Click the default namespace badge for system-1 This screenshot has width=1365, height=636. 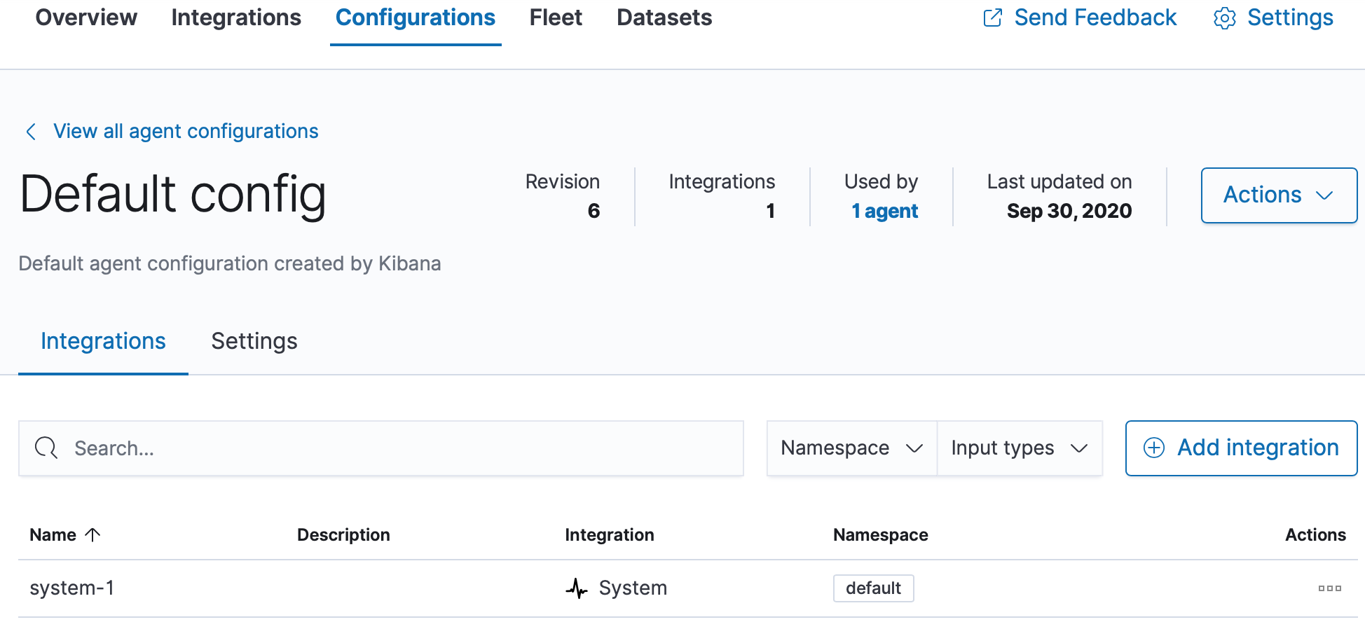point(873,588)
